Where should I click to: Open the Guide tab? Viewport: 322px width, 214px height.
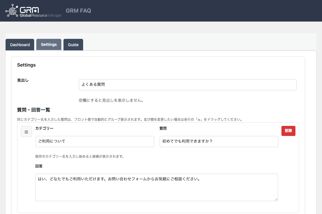[73, 44]
